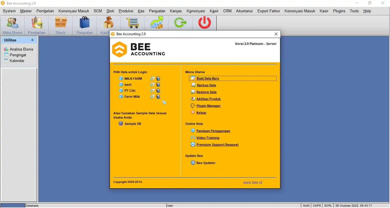Click the Restore Data link
This screenshot has width=390, height=208.
point(206,92)
